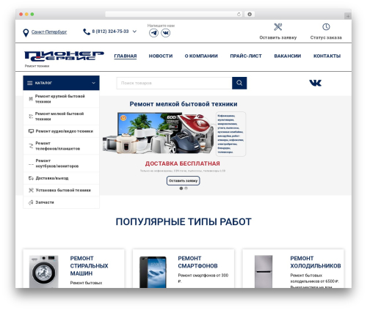367x310 pixels.
Task: Click the banner appliances image
Action: [159, 133]
